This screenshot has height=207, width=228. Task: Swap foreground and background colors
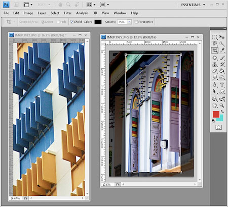222,112
